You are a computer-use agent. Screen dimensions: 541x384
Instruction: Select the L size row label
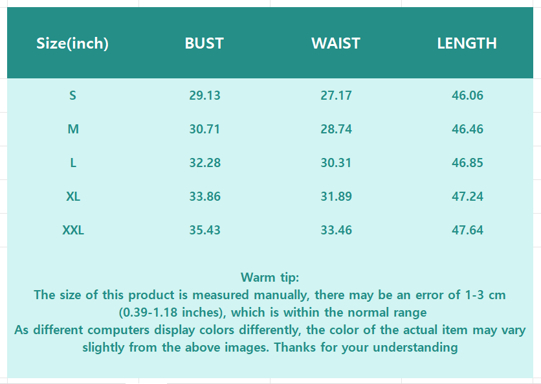pyautogui.click(x=73, y=163)
